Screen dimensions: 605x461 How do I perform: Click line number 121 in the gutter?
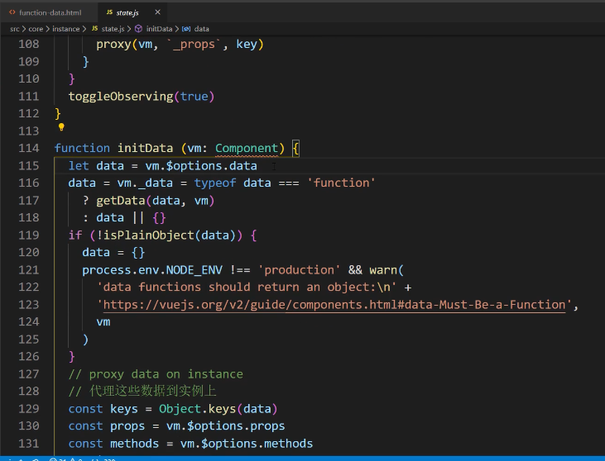click(29, 270)
